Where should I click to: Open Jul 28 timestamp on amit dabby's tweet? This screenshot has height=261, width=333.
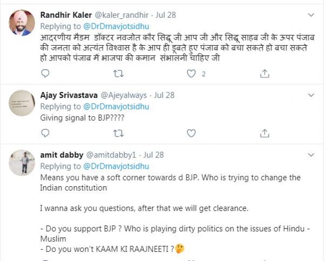coord(153,155)
